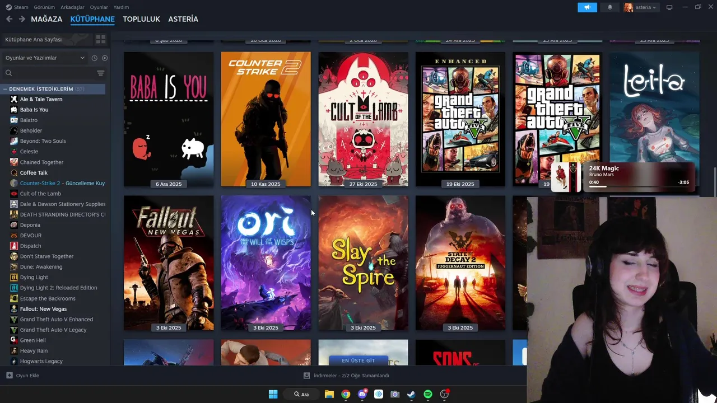This screenshot has width=717, height=403.
Task: Show only ready-to-play games icon
Action: pyautogui.click(x=105, y=58)
